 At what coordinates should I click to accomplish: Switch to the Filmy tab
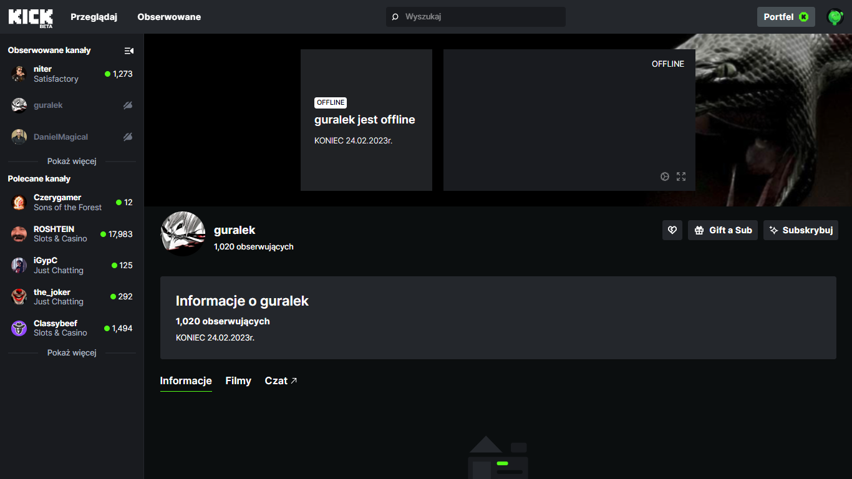(238, 381)
